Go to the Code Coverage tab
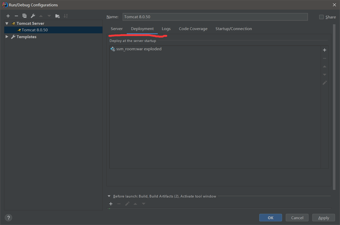Screen dimensions: 340x225 tap(193, 29)
